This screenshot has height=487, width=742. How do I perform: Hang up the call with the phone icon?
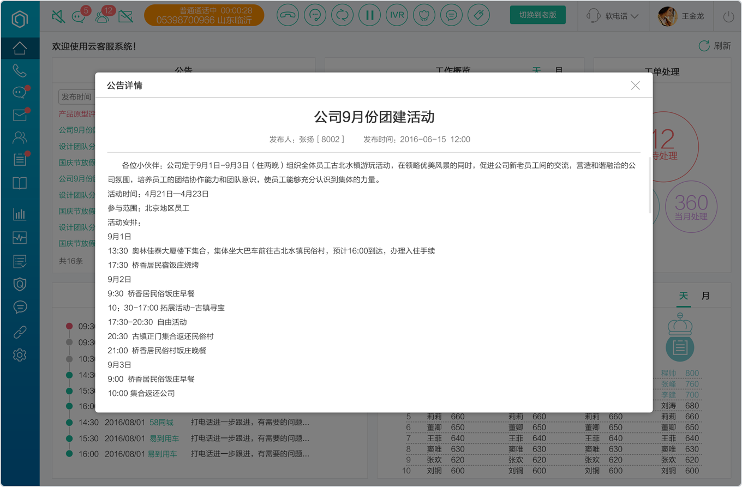288,15
